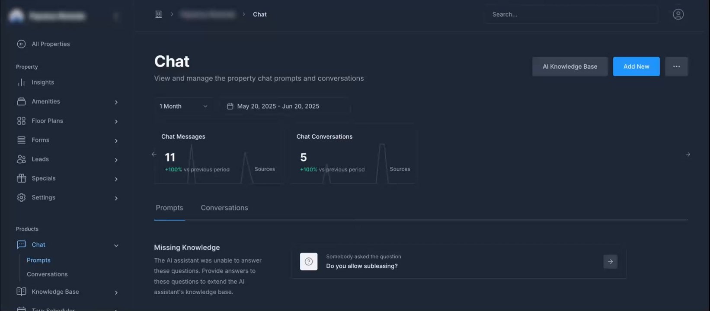Click the question mark icon beside subleasing question

[309, 261]
